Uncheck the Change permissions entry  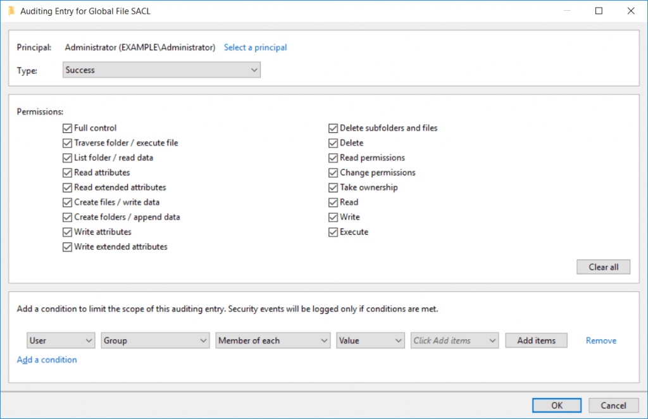pyautogui.click(x=333, y=172)
